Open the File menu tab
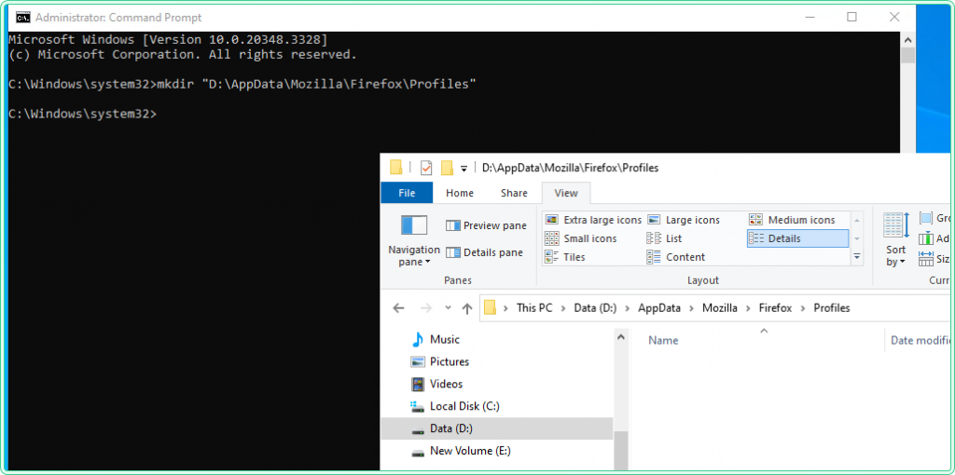Screen dimensions: 955x475 pos(407,193)
